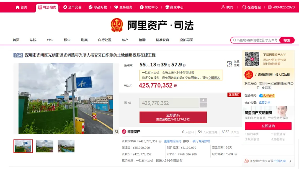Open 银行专用款项 link

click(x=201, y=141)
